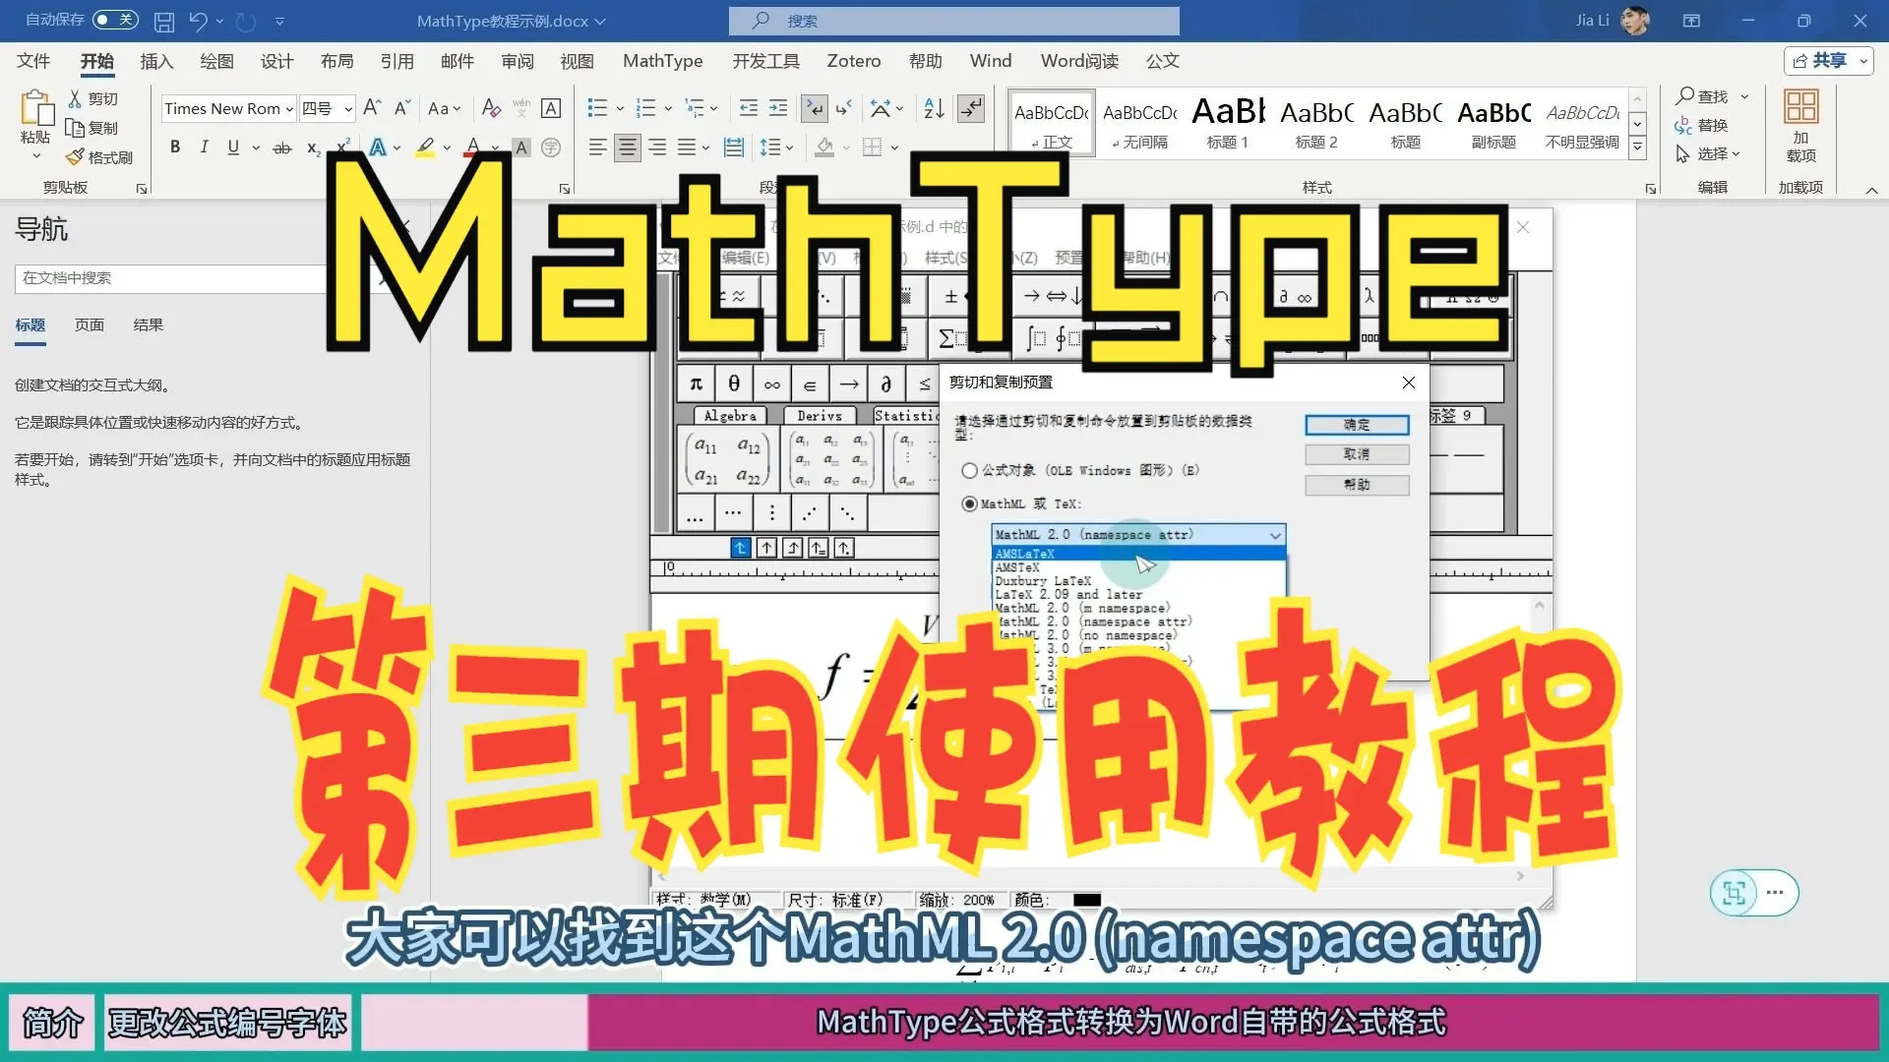The height and width of the screenshot is (1062, 1889).
Task: Click the Increase font size icon
Action: coord(372,108)
